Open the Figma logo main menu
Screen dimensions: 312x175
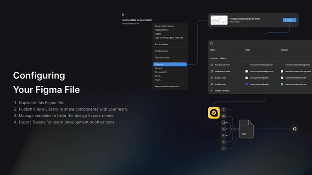(x=123, y=15)
